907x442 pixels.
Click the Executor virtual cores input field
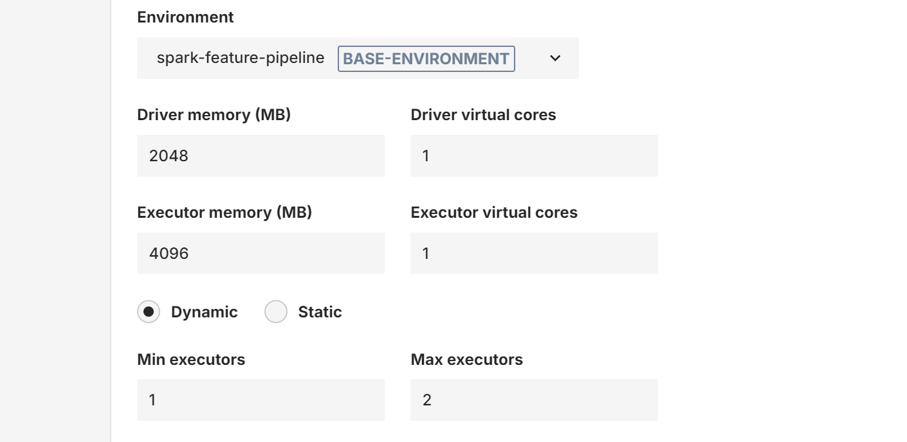pos(534,252)
